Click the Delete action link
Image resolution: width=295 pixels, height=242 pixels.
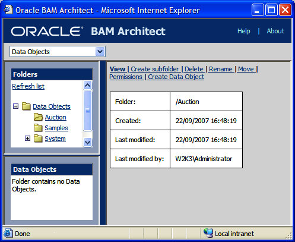click(194, 69)
